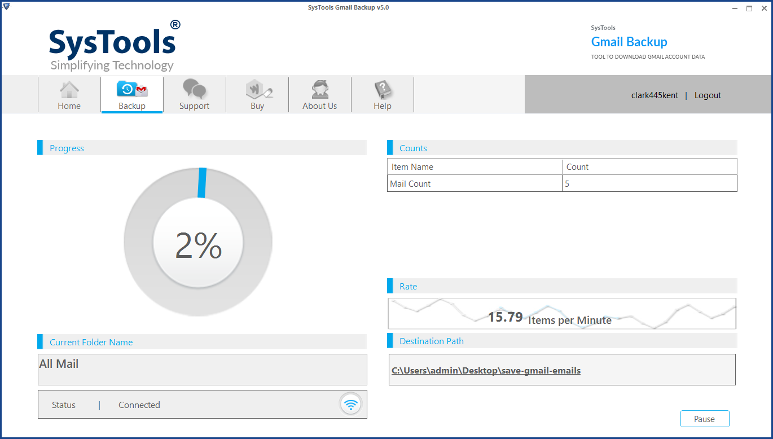Image resolution: width=773 pixels, height=439 pixels.
Task: Click the Rate section header
Action: [562, 286]
